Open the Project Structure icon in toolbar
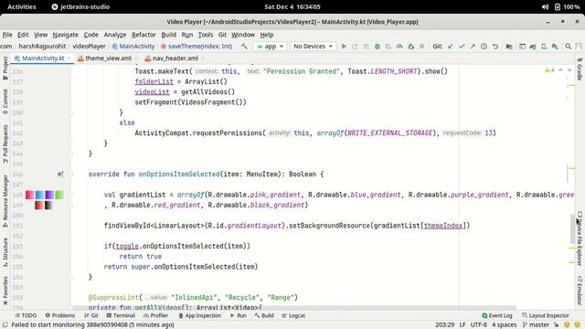 pyautogui.click(x=509, y=47)
